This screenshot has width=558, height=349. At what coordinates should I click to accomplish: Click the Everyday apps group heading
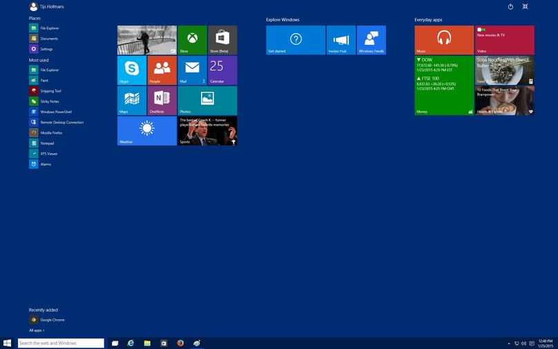(428, 19)
